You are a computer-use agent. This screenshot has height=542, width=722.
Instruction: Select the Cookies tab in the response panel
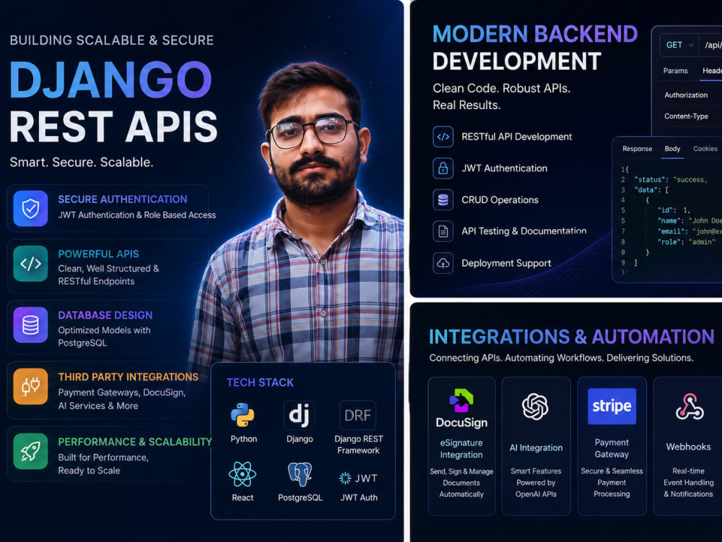(705, 149)
